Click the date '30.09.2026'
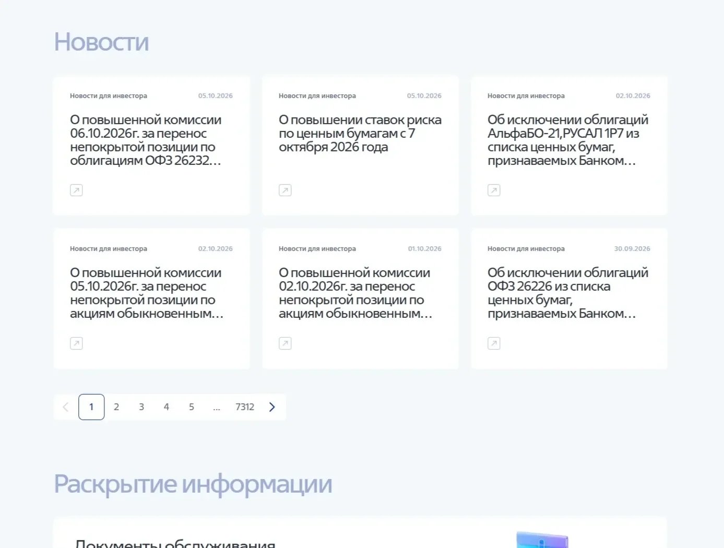The height and width of the screenshot is (548, 724). 632,249
